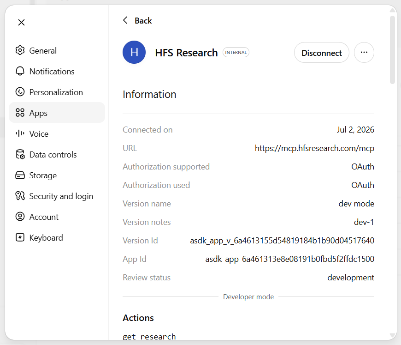
Task: Disconnect the HFS Research app
Action: pyautogui.click(x=321, y=53)
